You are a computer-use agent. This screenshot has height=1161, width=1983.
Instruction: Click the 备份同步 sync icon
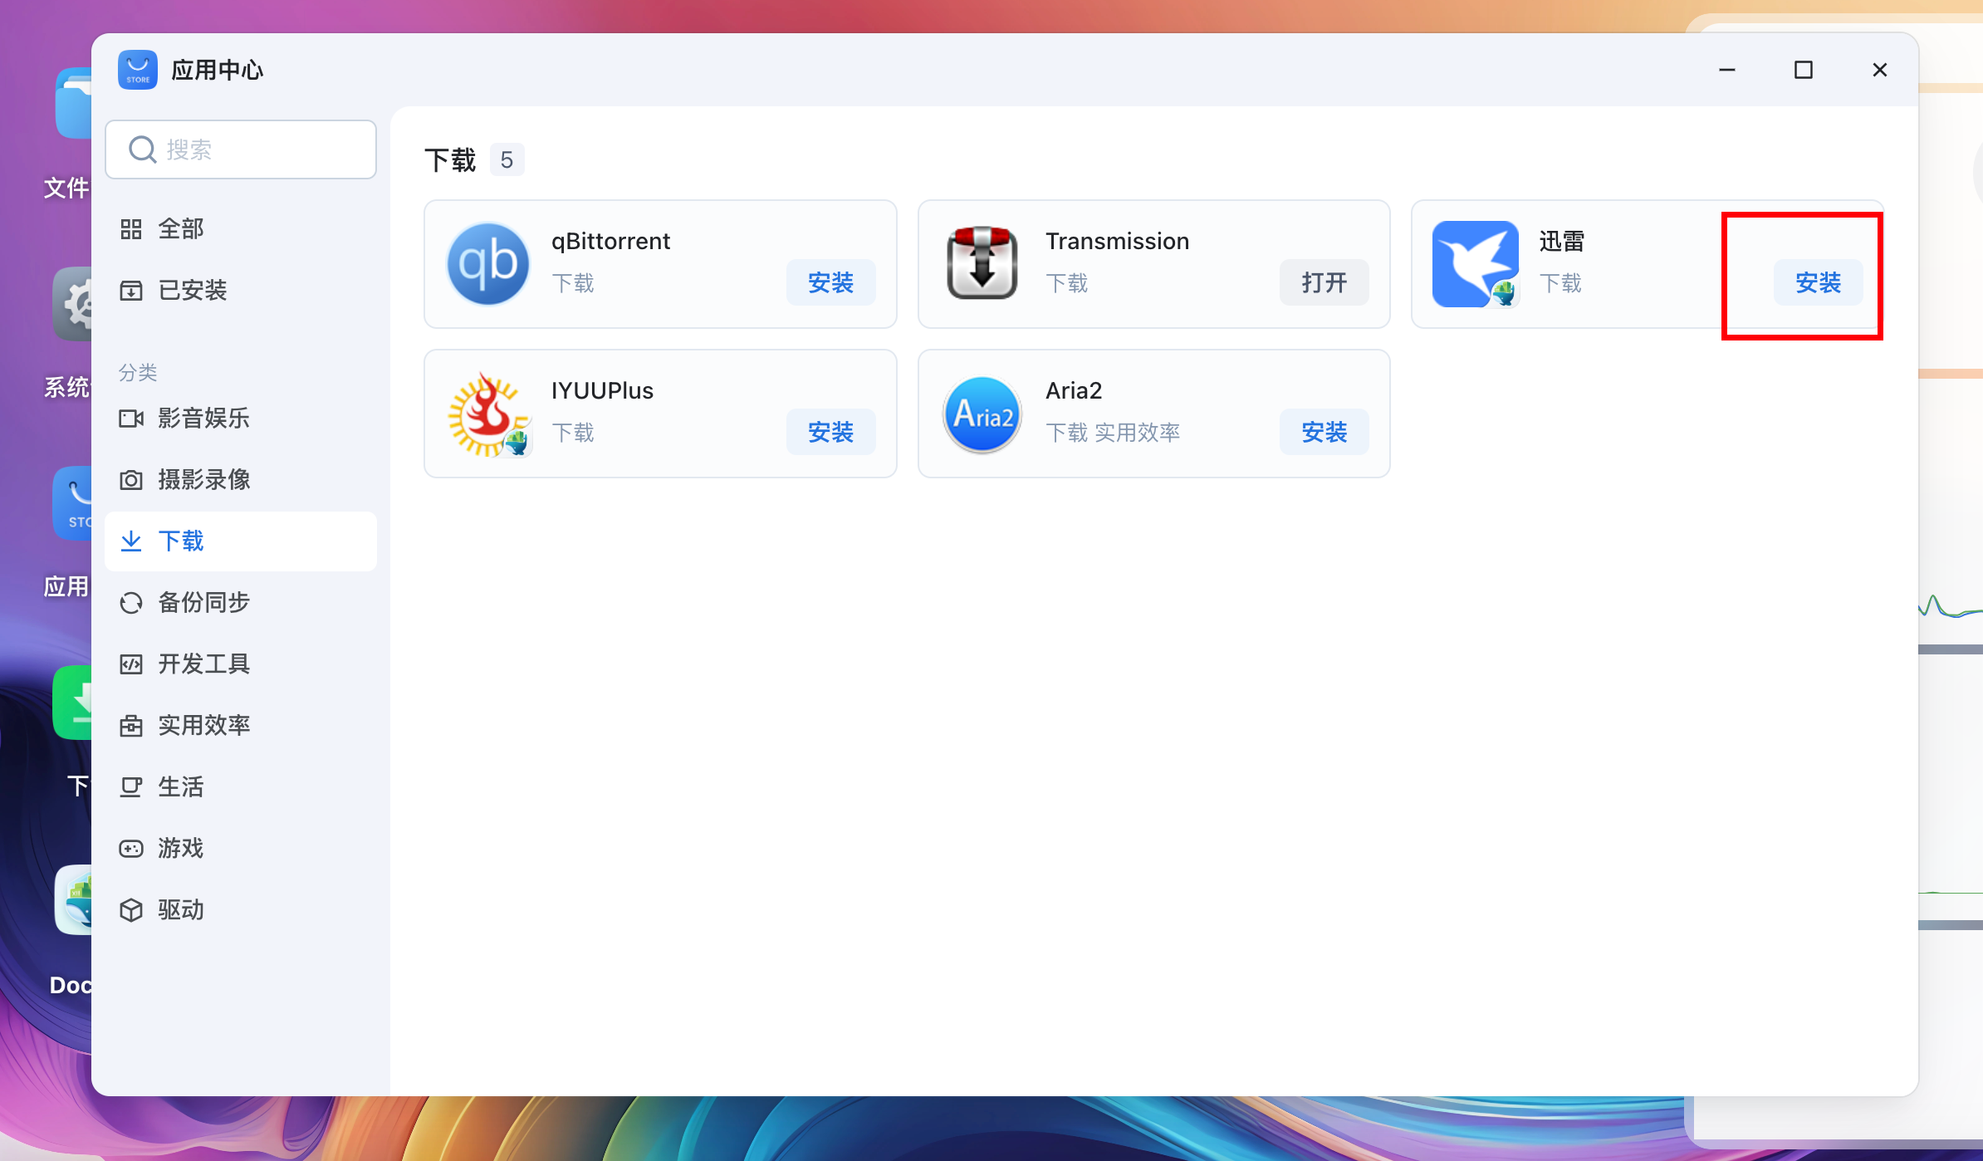(131, 603)
